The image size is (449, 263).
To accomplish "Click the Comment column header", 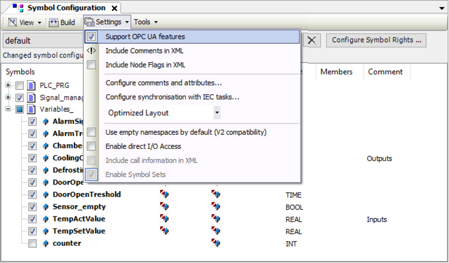I will coord(385,72).
